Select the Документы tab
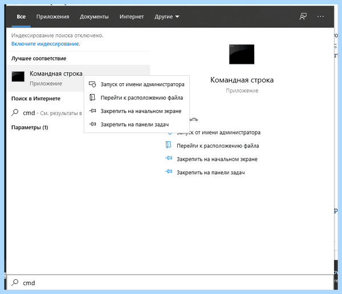342x294 pixels. [x=94, y=17]
